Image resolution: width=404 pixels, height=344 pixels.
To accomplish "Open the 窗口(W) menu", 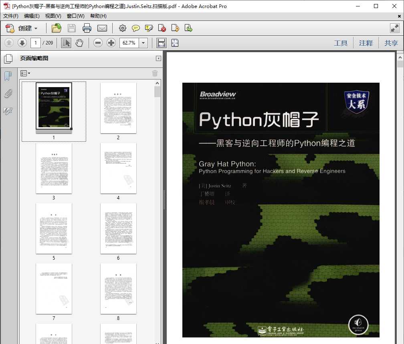I will (75, 16).
